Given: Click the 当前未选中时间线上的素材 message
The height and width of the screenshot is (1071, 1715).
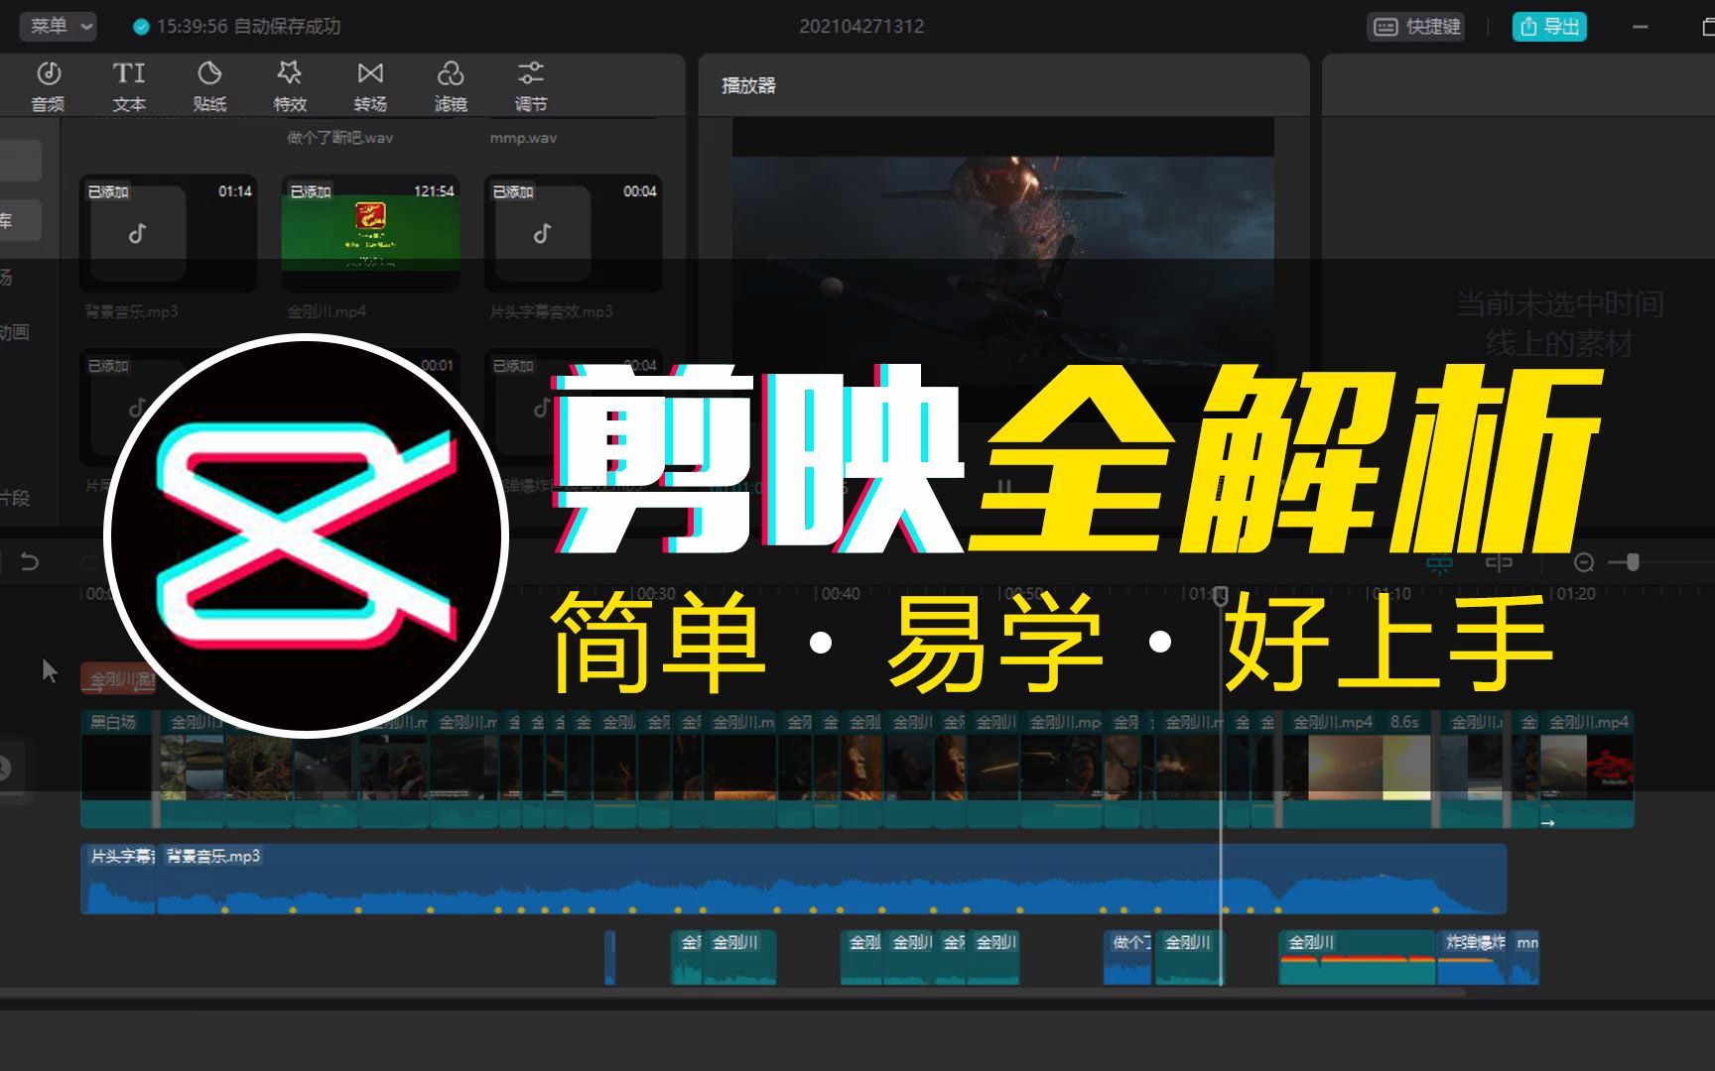Looking at the screenshot, I should [x=1558, y=323].
